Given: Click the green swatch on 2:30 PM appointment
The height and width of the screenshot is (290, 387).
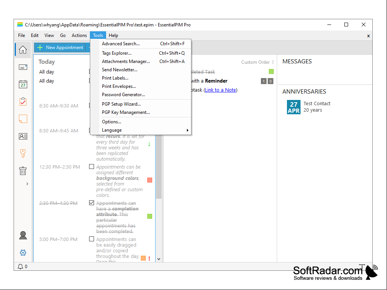Looking at the screenshot, I should [x=150, y=216].
